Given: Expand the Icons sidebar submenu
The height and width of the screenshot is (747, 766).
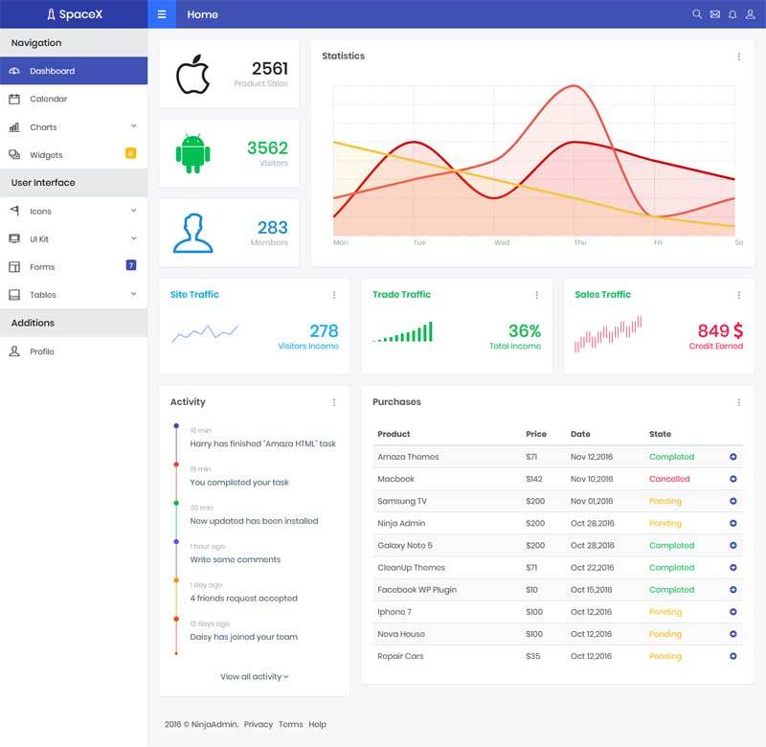Looking at the screenshot, I should (133, 211).
